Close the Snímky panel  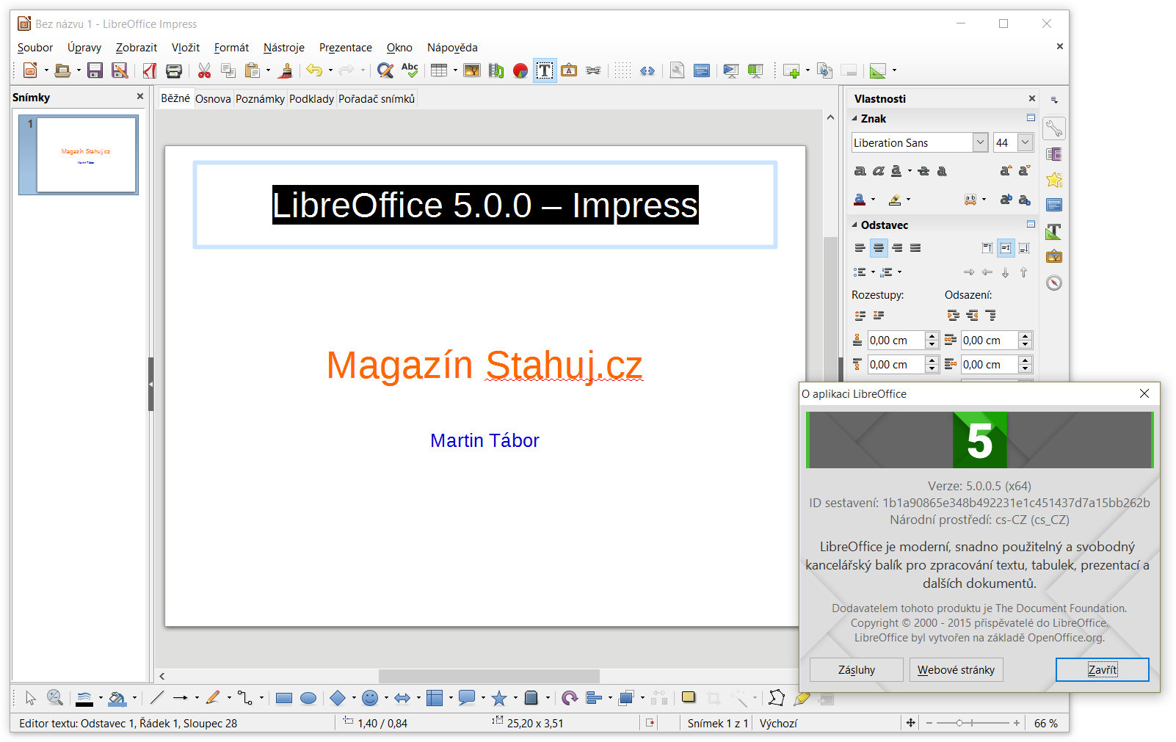140,96
